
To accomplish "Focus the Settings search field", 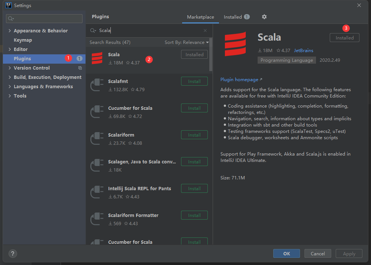I will click(x=44, y=19).
